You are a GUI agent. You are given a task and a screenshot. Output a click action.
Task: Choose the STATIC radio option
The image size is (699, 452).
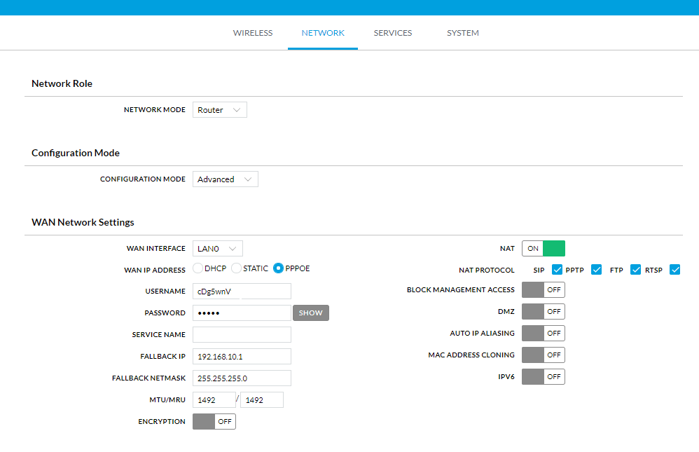pyautogui.click(x=237, y=268)
